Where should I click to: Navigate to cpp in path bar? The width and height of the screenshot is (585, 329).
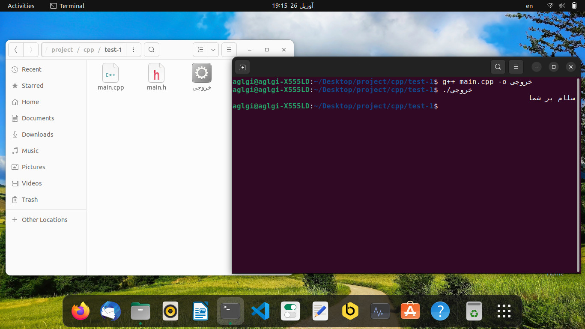point(89,50)
